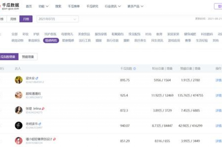Click the female gender icon beside Jelina
Image resolution: width=222 pixels, height=147 pixels.
[43, 108]
